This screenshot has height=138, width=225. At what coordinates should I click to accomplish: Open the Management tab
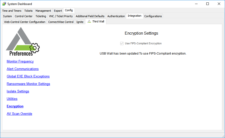click(x=43, y=11)
